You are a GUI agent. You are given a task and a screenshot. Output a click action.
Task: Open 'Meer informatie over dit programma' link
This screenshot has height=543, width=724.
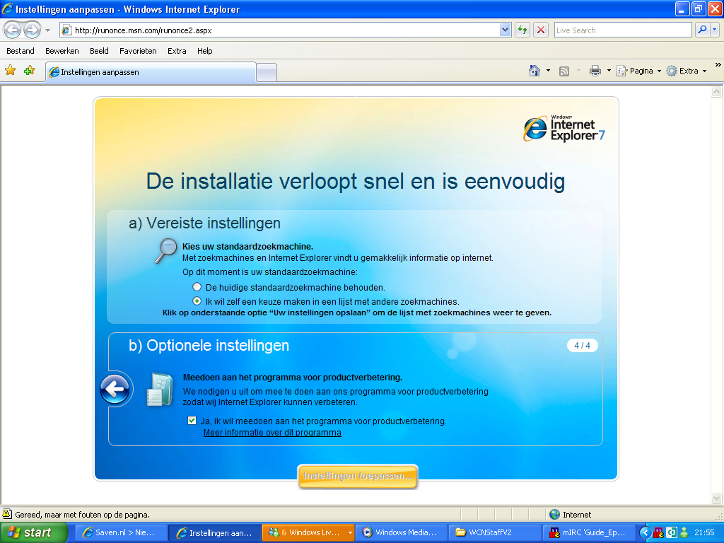pos(272,433)
